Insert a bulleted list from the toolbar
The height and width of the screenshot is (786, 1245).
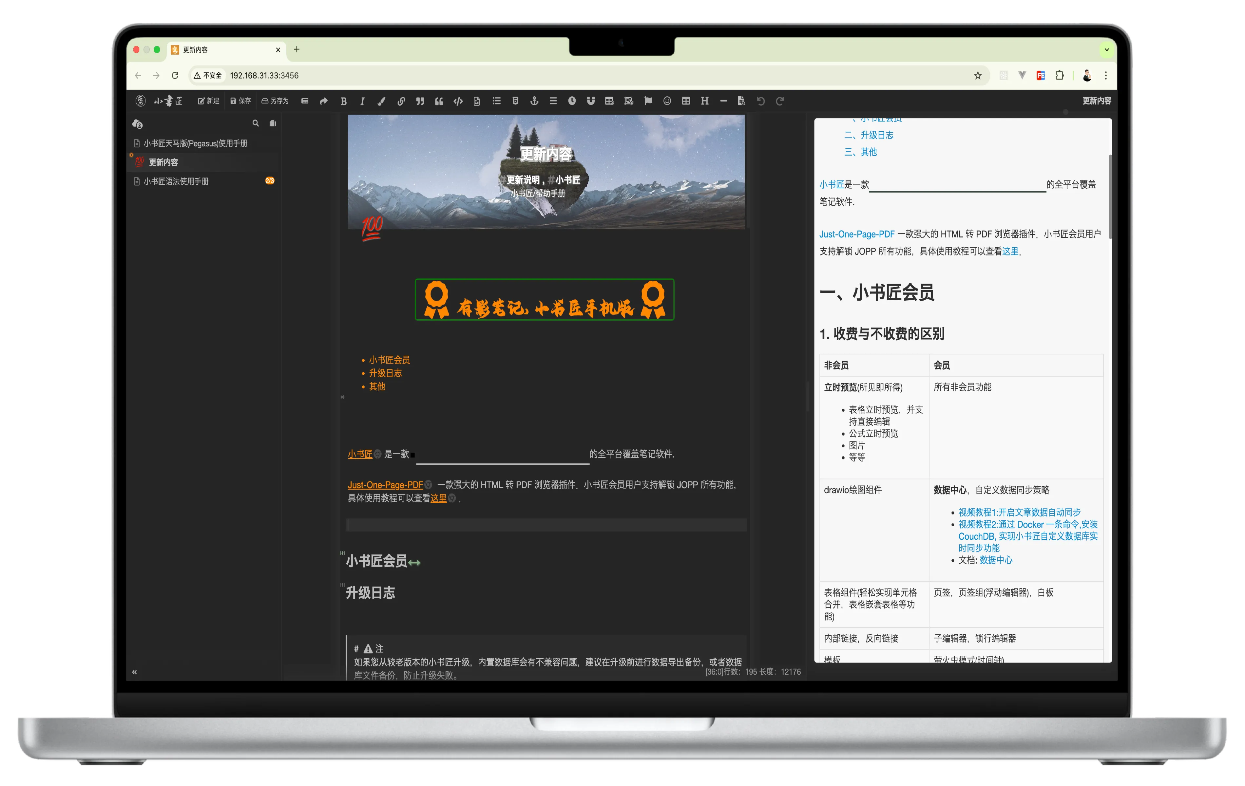coord(496,101)
